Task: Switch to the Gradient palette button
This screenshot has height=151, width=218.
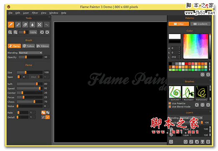Action: point(200,24)
